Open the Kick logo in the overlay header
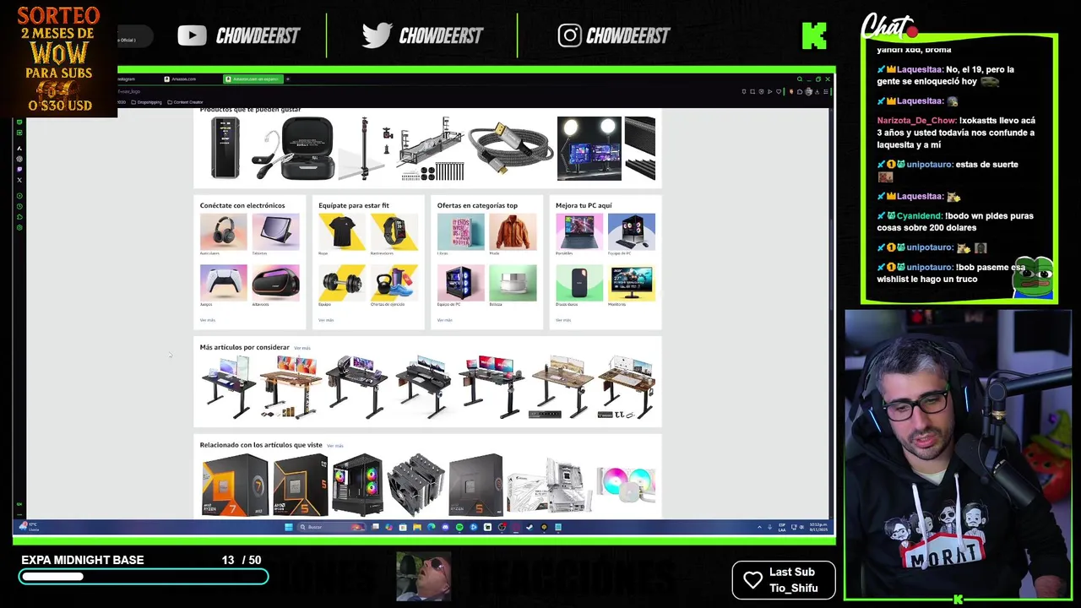Screen dimensions: 1081x608 tap(814, 35)
